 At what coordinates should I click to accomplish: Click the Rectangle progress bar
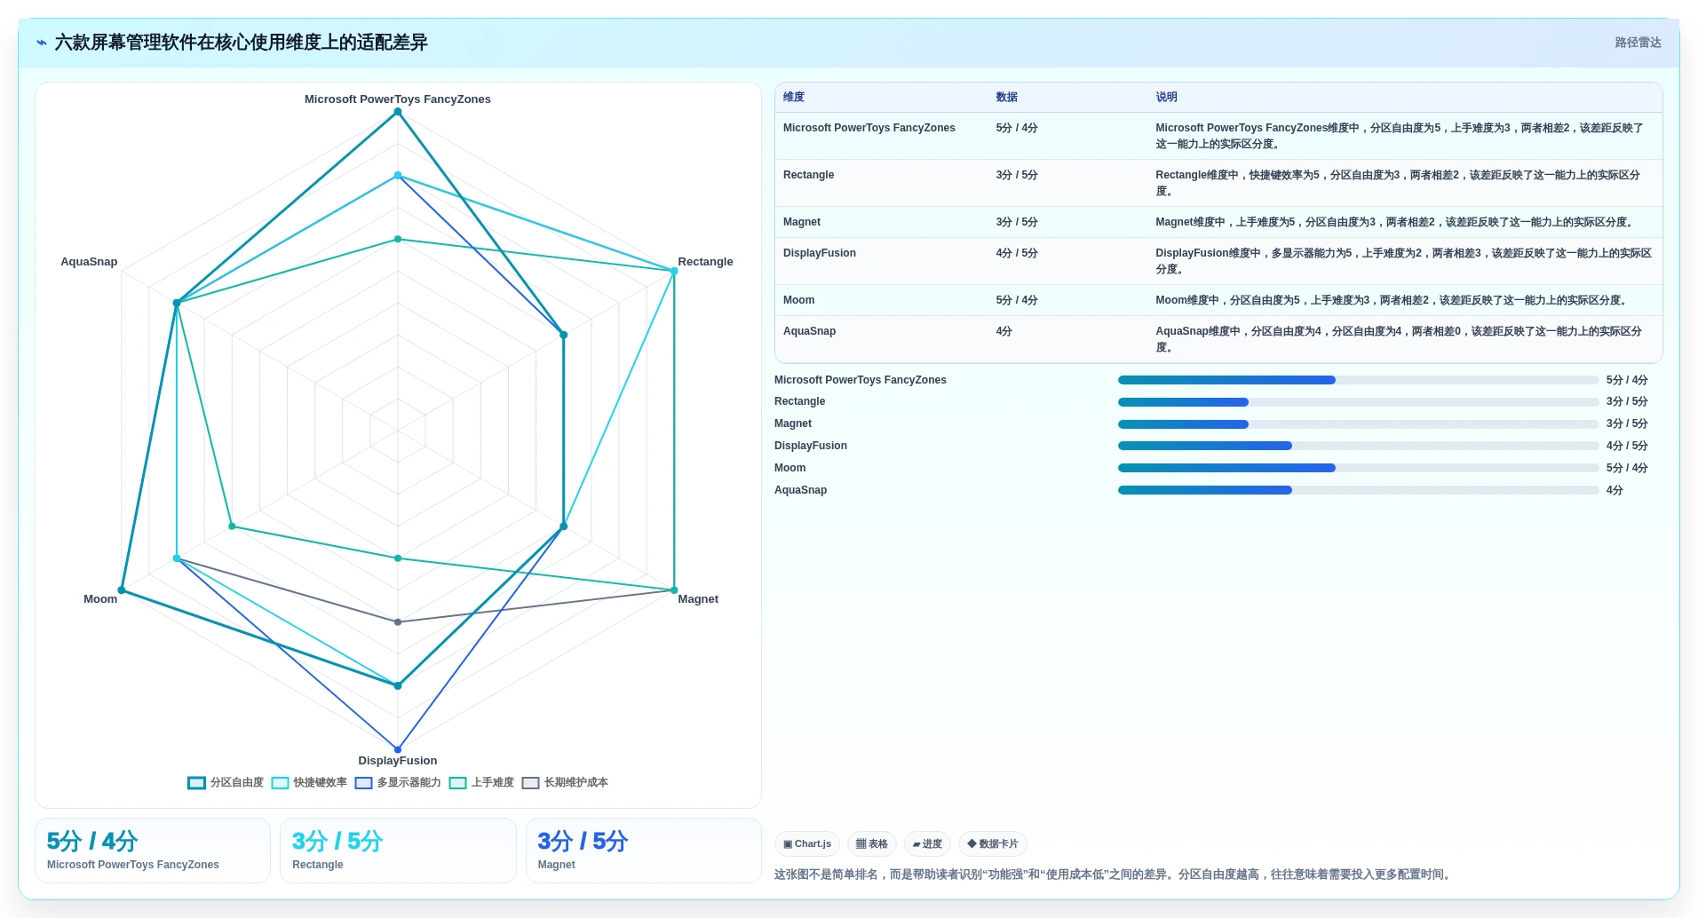click(x=1358, y=402)
